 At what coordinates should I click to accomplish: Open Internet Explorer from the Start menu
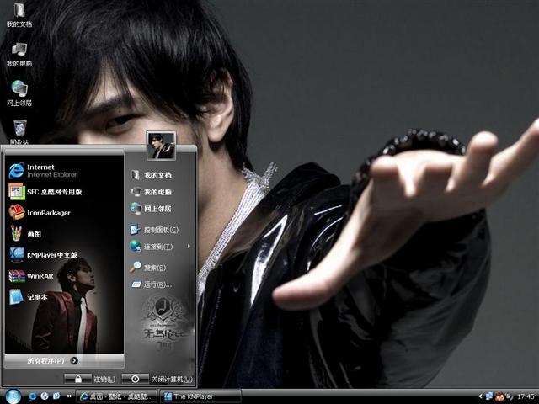pyautogui.click(x=42, y=171)
